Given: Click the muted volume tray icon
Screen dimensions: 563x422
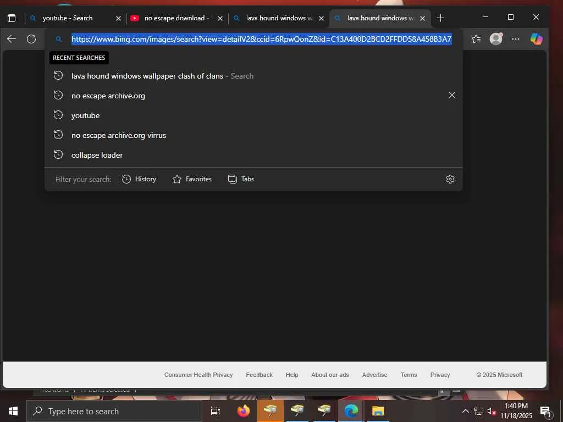Looking at the screenshot, I should pos(491,411).
